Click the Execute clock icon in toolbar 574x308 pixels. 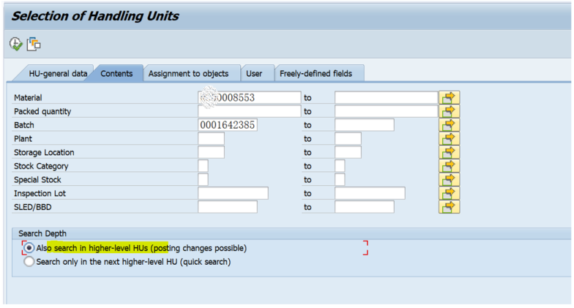click(x=16, y=45)
